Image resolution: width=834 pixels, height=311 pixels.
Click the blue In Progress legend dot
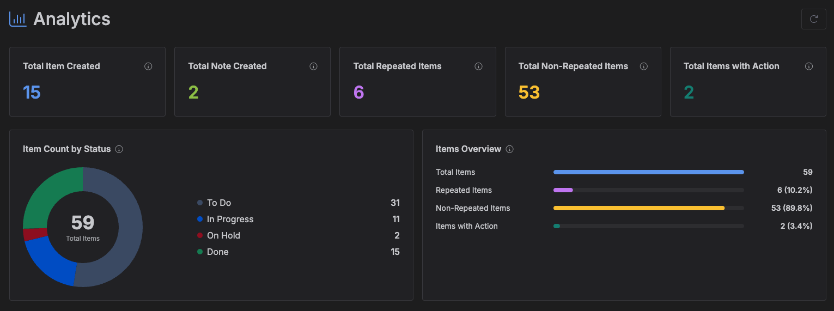pyautogui.click(x=200, y=219)
